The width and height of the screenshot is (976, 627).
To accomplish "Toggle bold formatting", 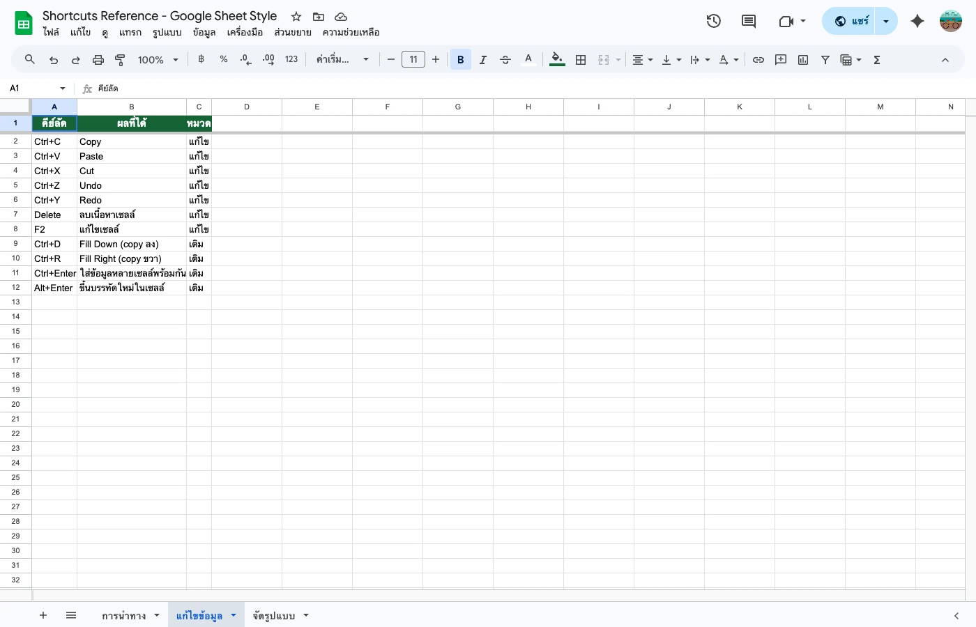I will coord(460,60).
